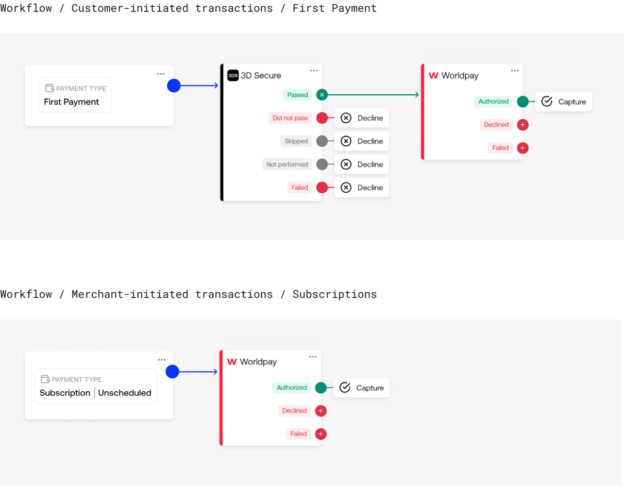Add action on Declined plus in First Payment workflow

point(523,125)
